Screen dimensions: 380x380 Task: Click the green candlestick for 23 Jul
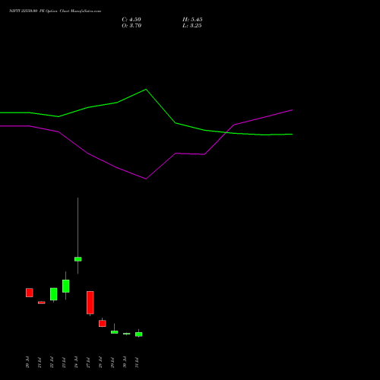pyautogui.click(x=66, y=286)
